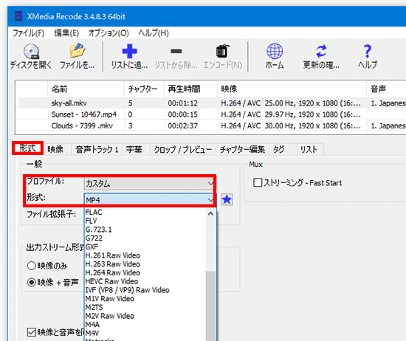Switch to the クロップ / プレビュー tab
406x341 pixels.
pos(183,149)
